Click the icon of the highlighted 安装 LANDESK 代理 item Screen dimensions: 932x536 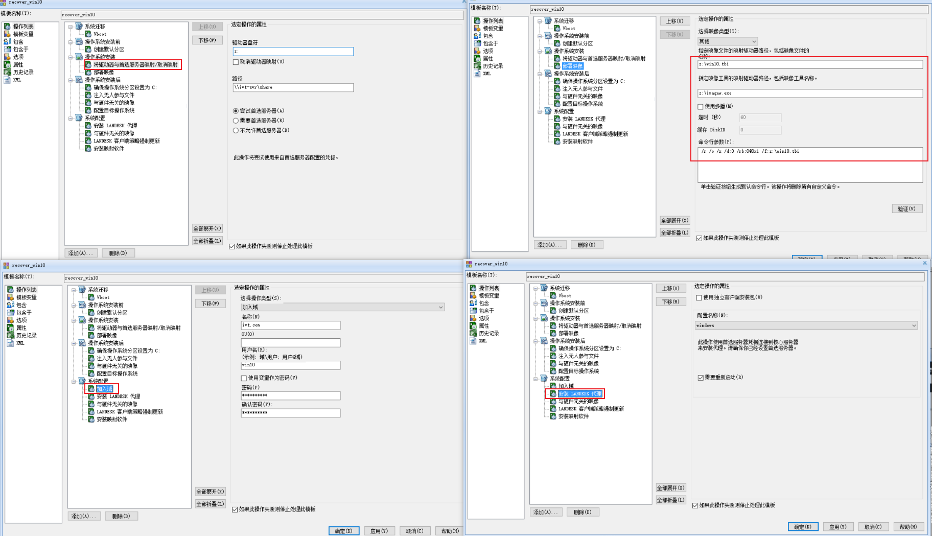pos(553,394)
